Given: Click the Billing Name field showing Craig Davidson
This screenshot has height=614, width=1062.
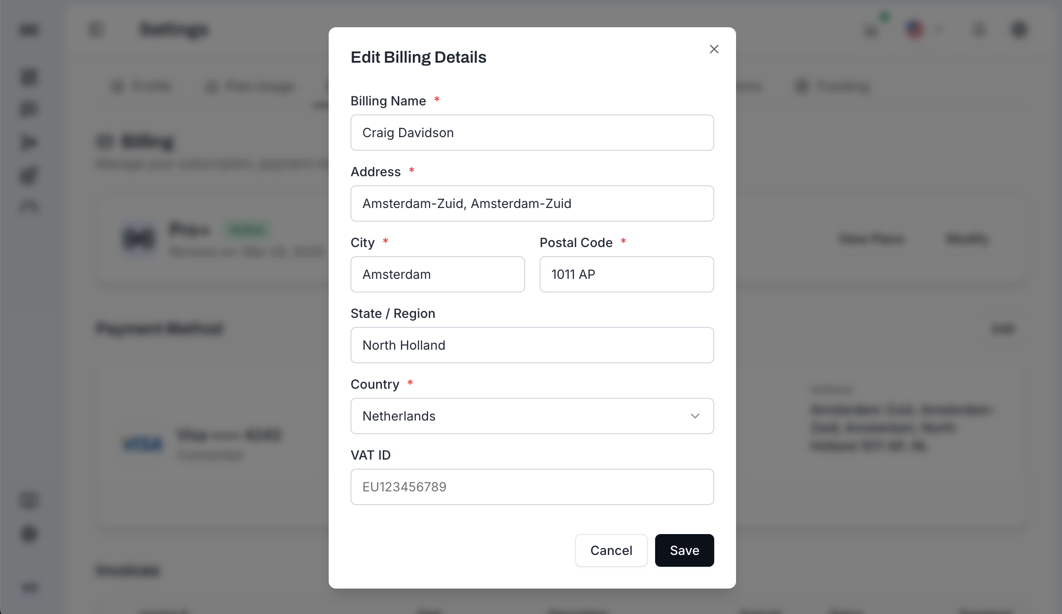Looking at the screenshot, I should tap(532, 133).
